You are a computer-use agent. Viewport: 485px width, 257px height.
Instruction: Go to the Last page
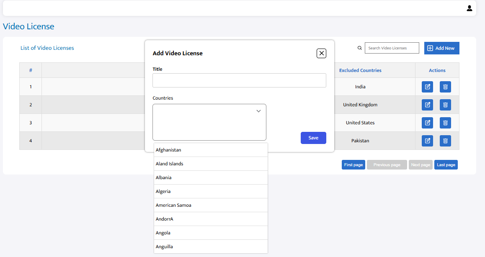pyautogui.click(x=446, y=165)
